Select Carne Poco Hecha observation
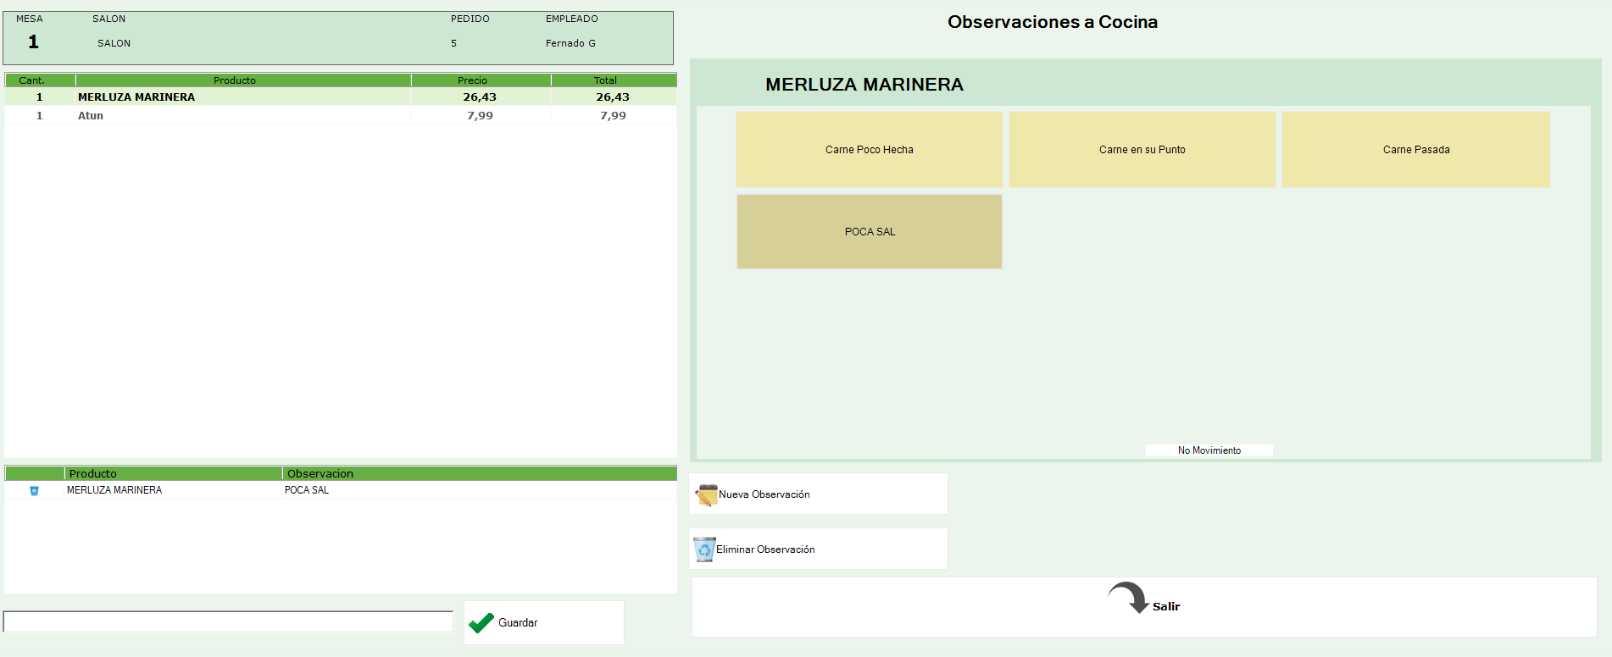This screenshot has height=657, width=1612. pos(869,150)
